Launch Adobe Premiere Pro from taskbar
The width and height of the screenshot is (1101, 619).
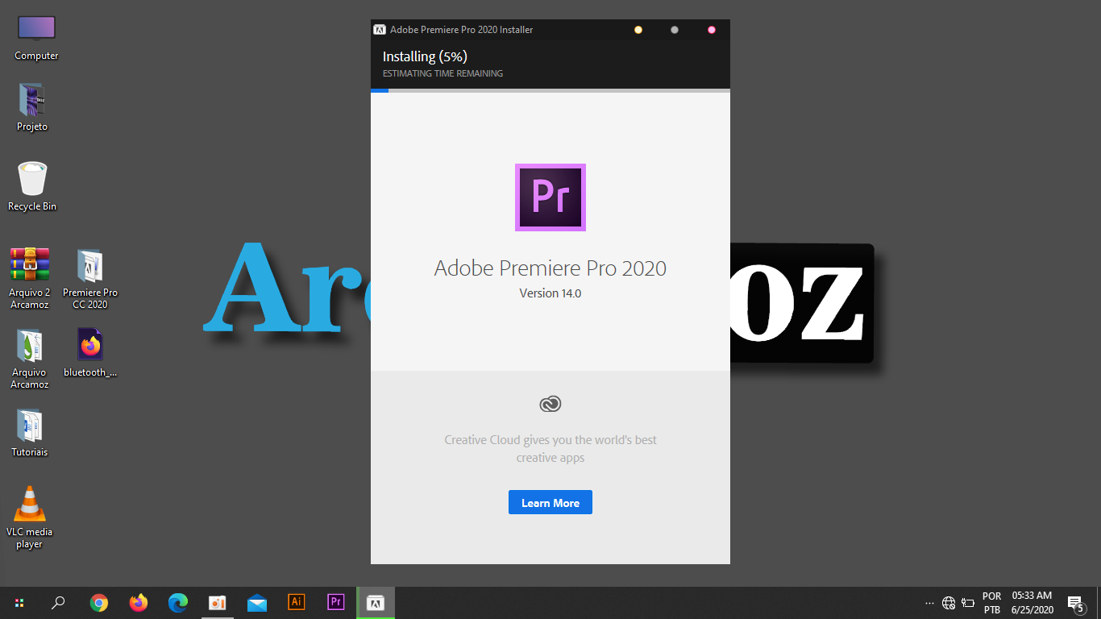tap(336, 603)
